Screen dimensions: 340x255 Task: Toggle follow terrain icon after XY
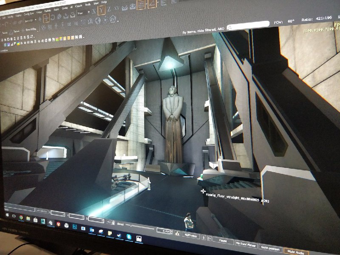[125, 8]
